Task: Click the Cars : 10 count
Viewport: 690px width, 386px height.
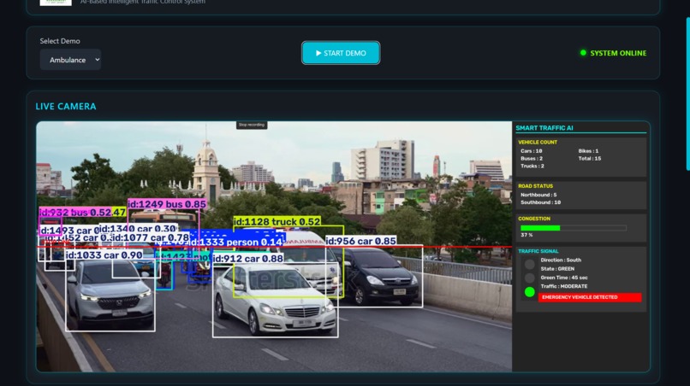Action: pos(531,151)
